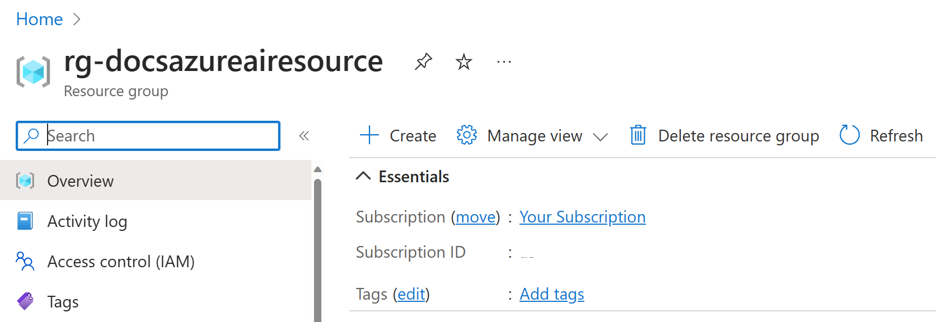936x322 pixels.
Task: Delete resource group button
Action: tap(724, 135)
